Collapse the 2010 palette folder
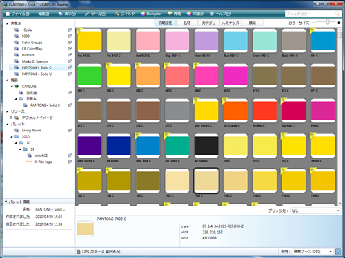The height and width of the screenshot is (258, 345). [12, 137]
